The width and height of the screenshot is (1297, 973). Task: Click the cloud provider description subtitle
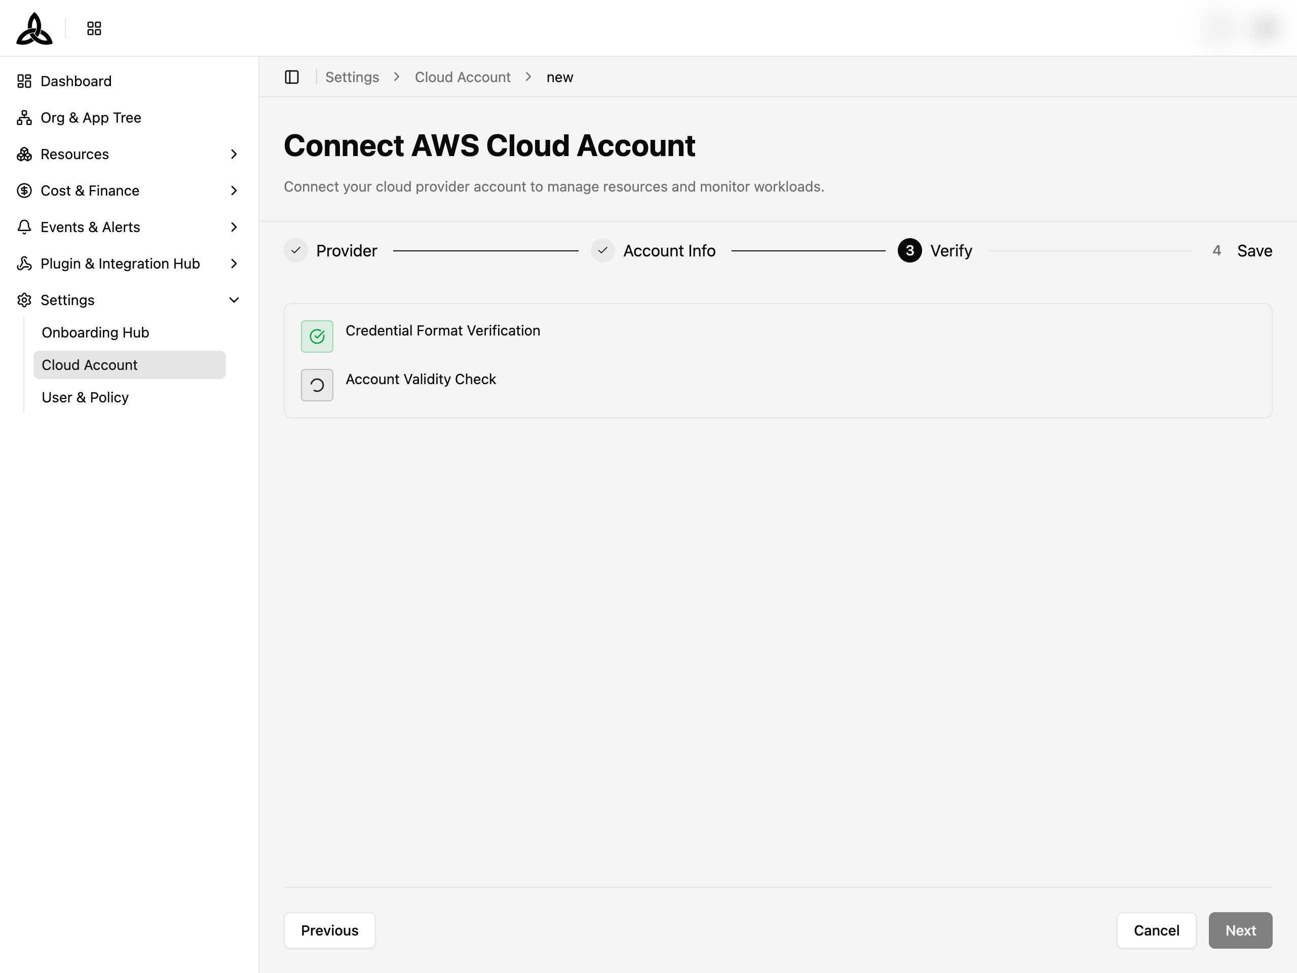click(554, 186)
